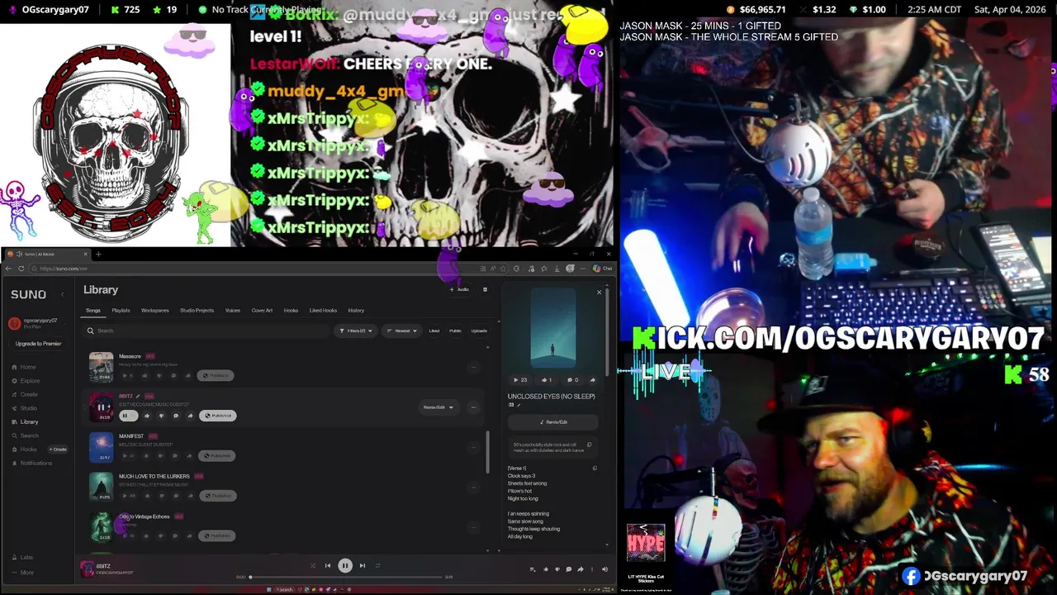1057x595 pixels.
Task: Click pencil edit icon next to 8BITZ title
Action: tap(138, 396)
